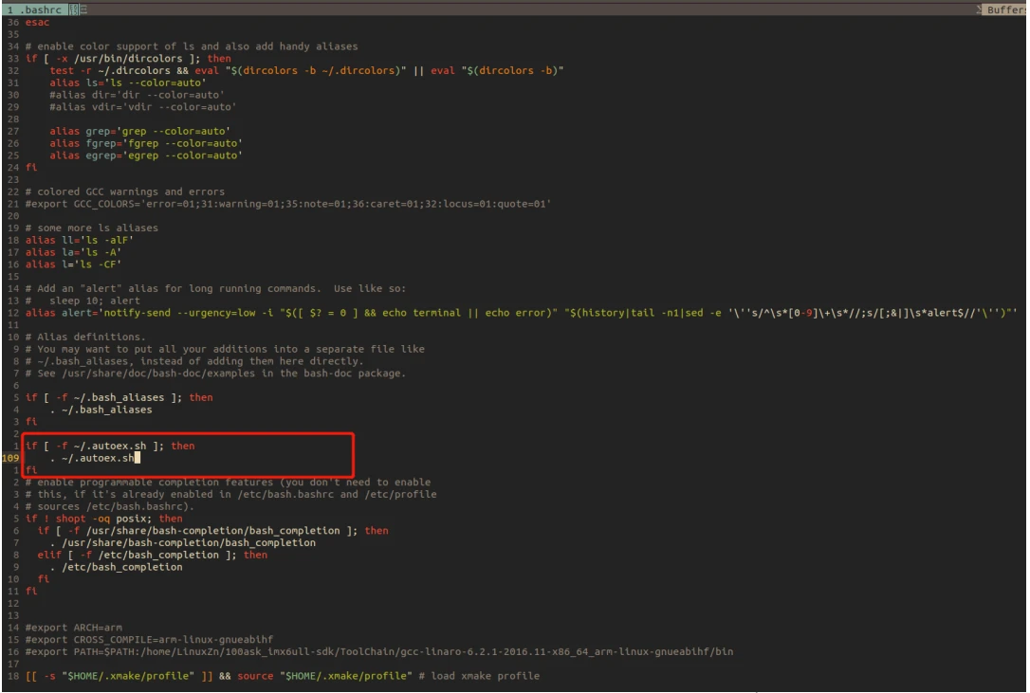Select the .bashrc buffer tab
1030x693 pixels.
point(33,9)
